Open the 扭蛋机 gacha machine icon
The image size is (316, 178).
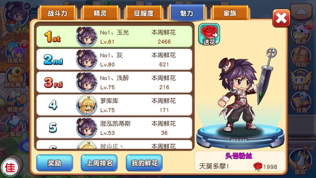[16, 52]
